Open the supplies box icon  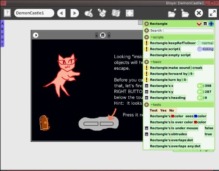[x=102, y=13]
